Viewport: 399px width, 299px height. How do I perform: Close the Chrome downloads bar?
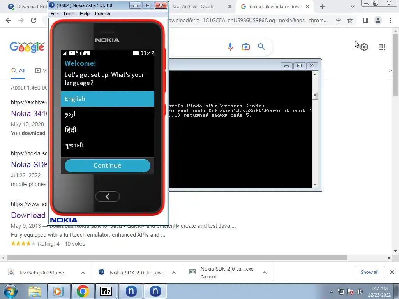click(392, 272)
